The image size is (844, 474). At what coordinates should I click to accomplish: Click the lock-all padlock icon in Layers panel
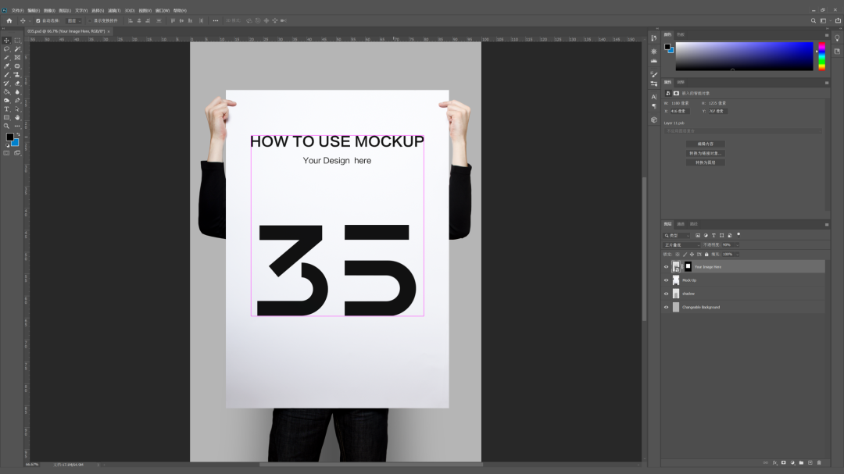pyautogui.click(x=706, y=254)
